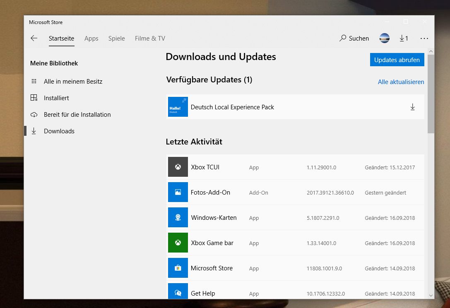Click the Windows-Karten app icon

[178, 217]
